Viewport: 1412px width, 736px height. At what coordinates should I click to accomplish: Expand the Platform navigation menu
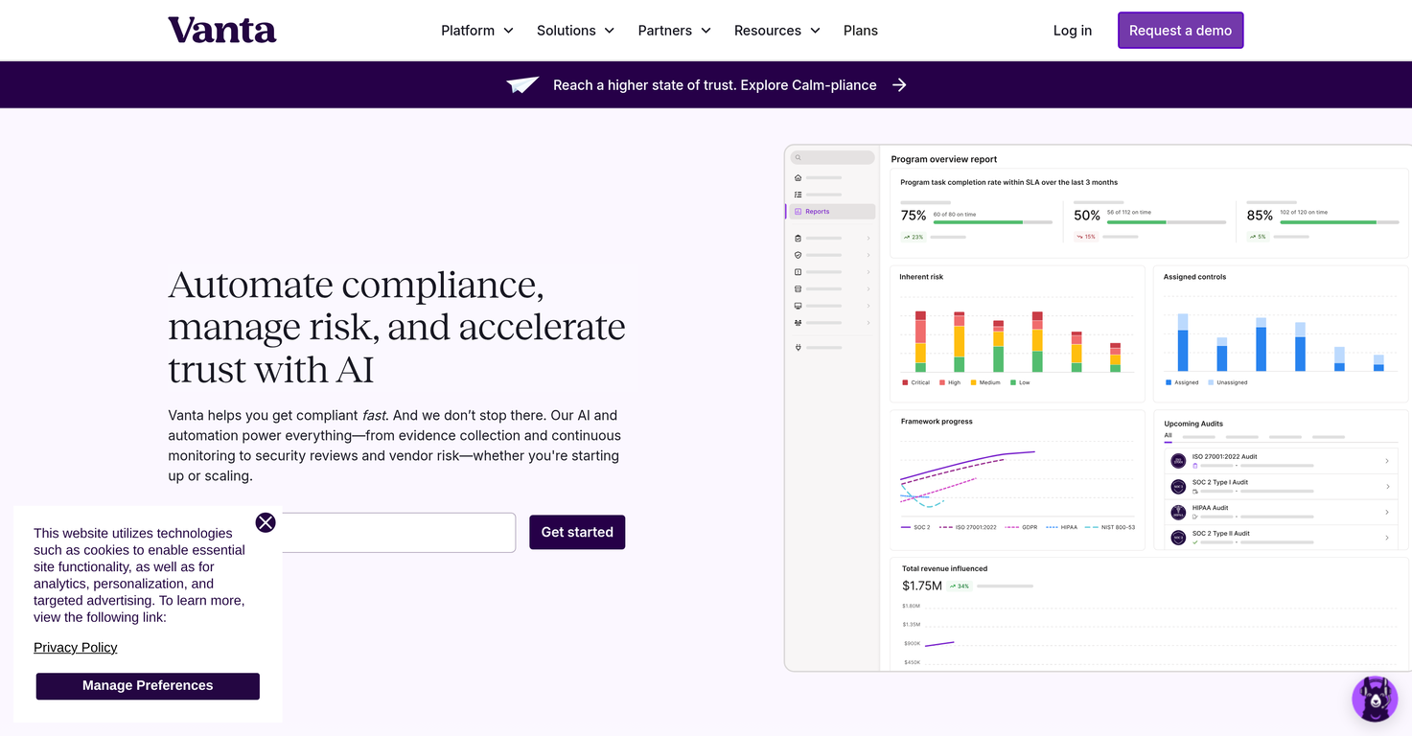click(x=476, y=30)
